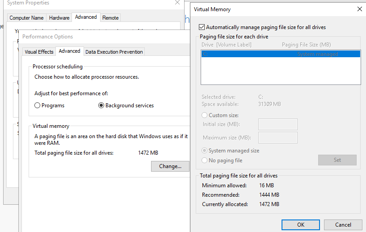Select drive C: System managed row
This screenshot has width=366, height=232.
[x=281, y=54]
